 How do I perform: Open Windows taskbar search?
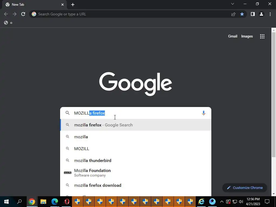click(19, 202)
